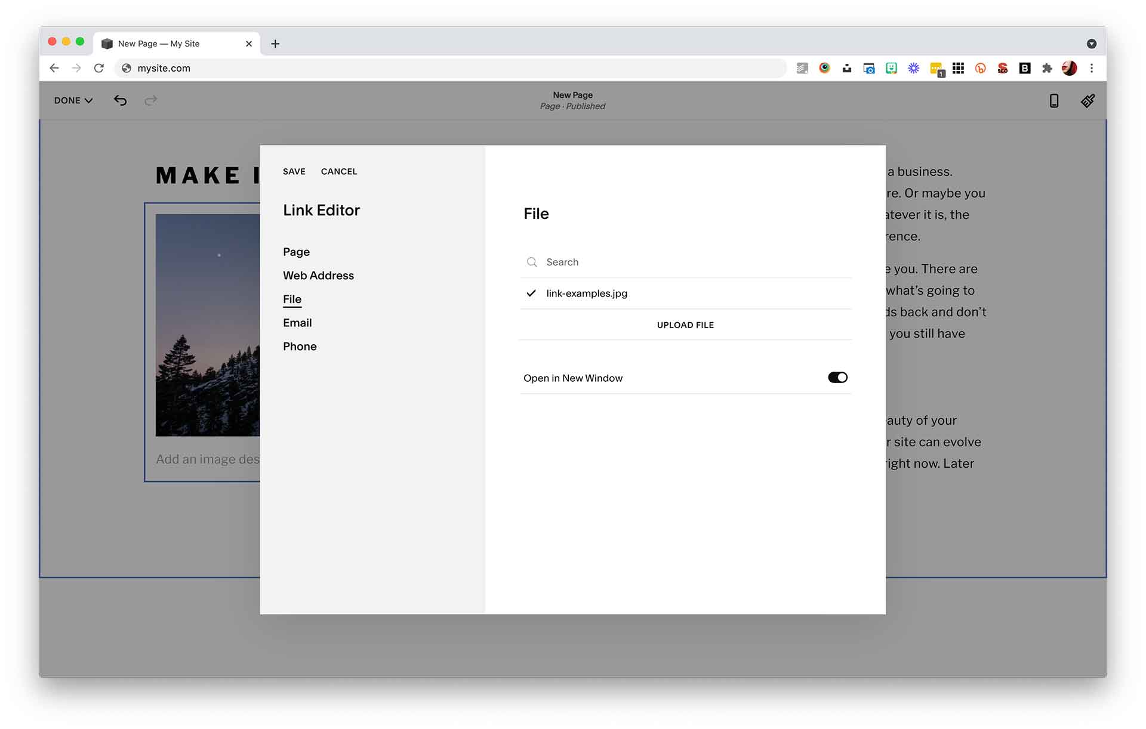1146x729 pixels.
Task: Select the link-examples.jpg file
Action: pos(685,294)
